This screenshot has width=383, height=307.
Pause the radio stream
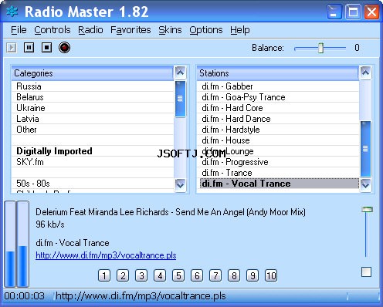click(x=29, y=48)
